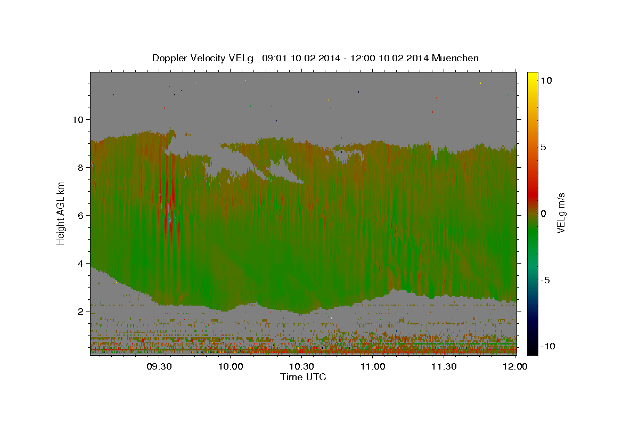Click the 12:00 time tick label
This screenshot has width=639, height=426.
[x=515, y=366]
